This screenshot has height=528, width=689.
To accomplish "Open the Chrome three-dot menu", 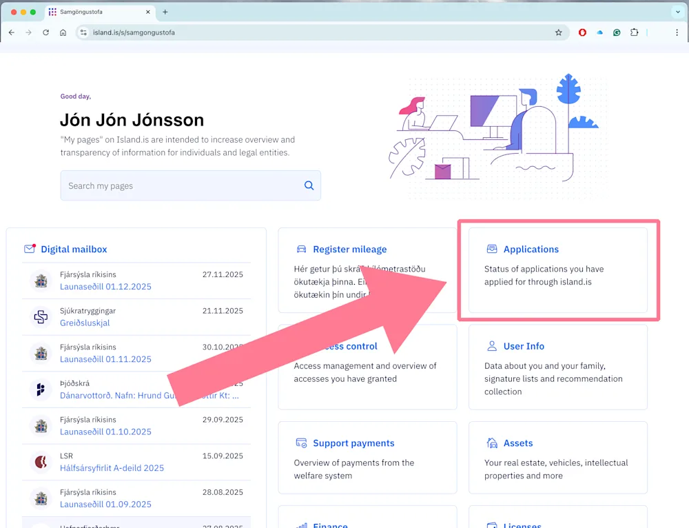I will coord(677,32).
